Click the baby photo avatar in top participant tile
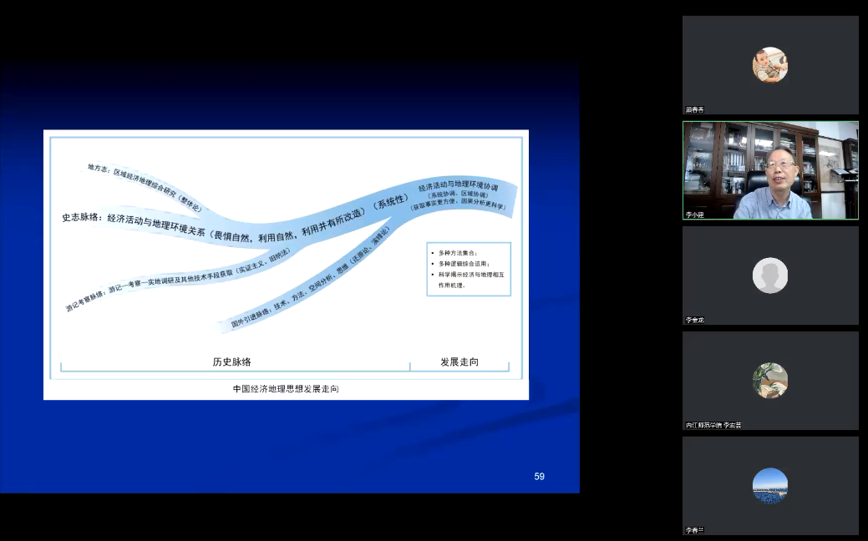Viewport: 868px width, 541px height. [x=769, y=65]
